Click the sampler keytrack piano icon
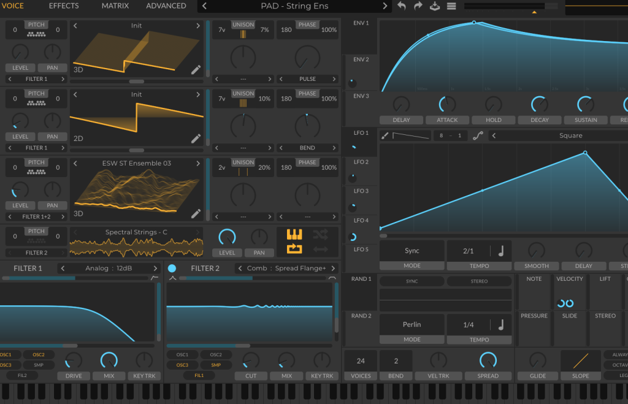The height and width of the screenshot is (404, 628). (x=294, y=234)
